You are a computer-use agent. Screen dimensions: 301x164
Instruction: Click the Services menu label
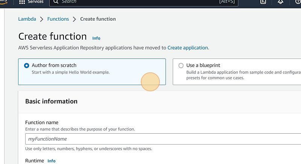click(x=35, y=2)
